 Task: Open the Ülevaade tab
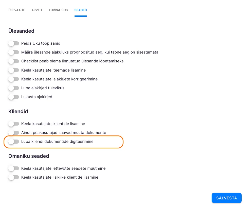(16, 10)
